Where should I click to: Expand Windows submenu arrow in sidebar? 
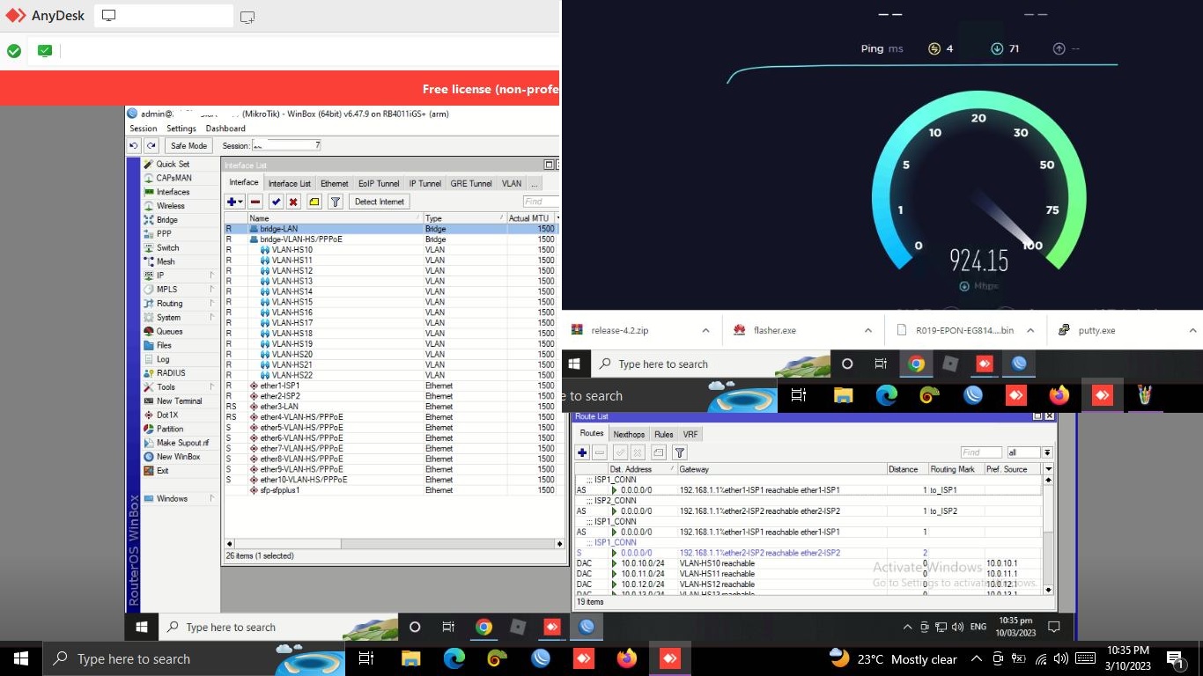point(212,498)
